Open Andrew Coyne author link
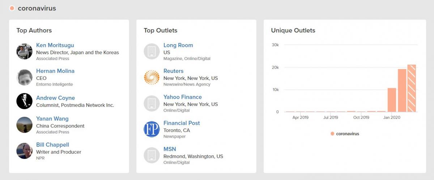The width and height of the screenshot is (434, 180). (x=55, y=98)
